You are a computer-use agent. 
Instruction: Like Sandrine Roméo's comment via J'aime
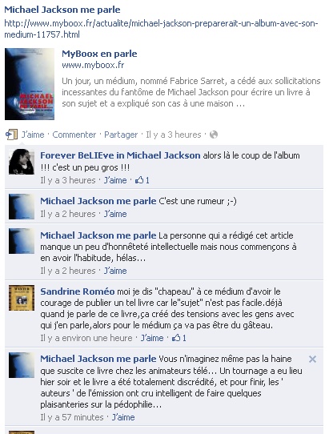click(x=152, y=338)
